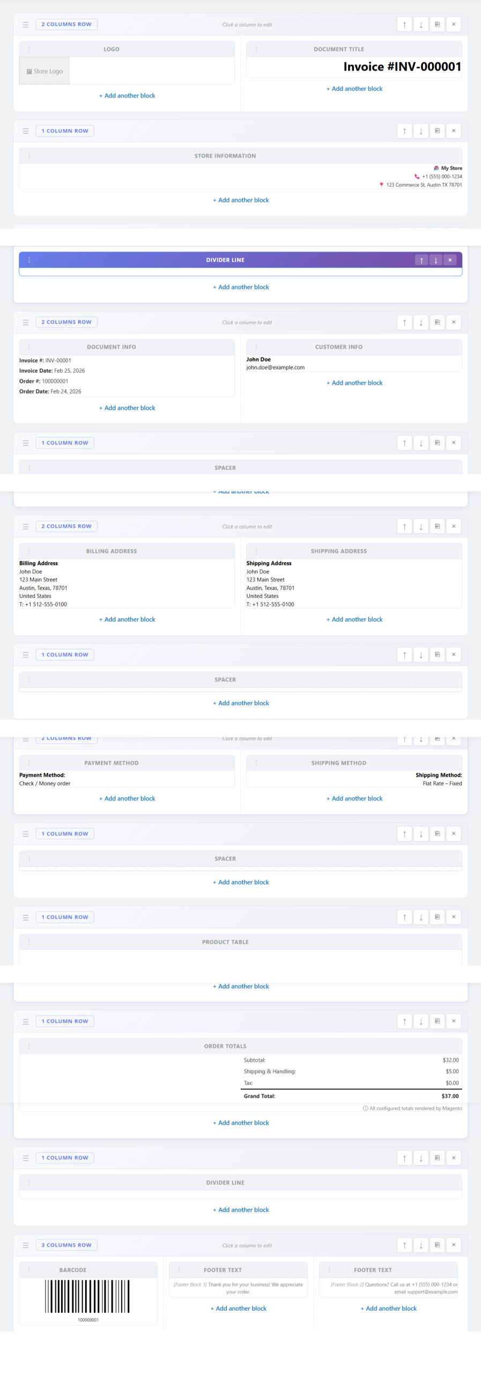
Task: Add another block under Customer Info column
Action: [354, 383]
